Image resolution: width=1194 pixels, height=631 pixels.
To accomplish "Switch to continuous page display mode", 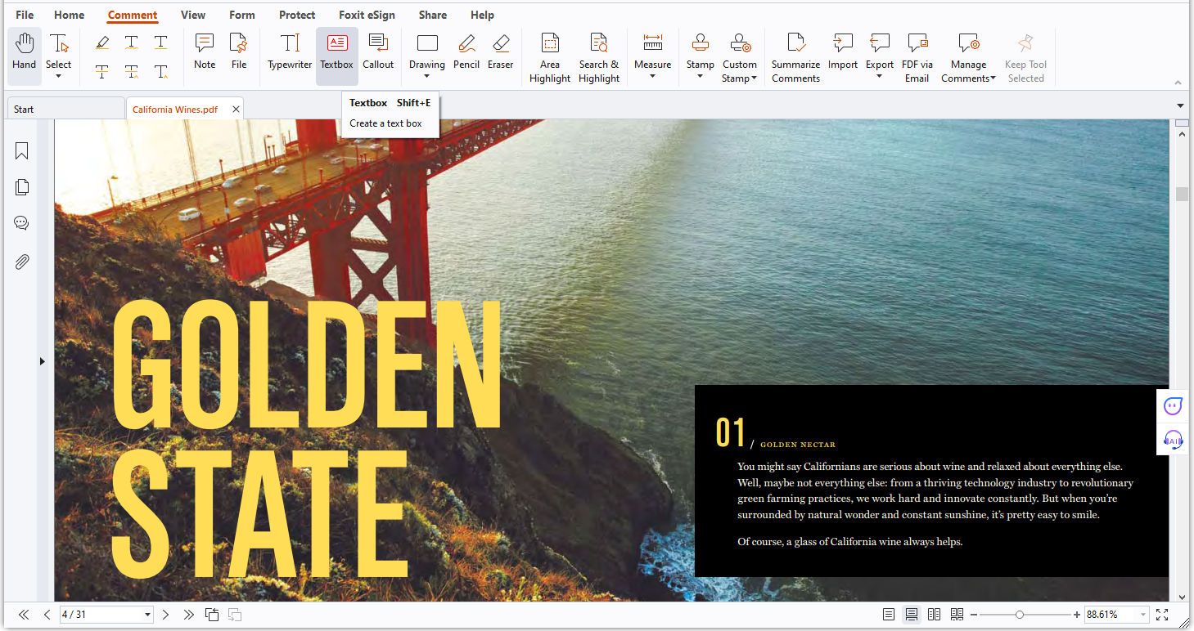I will coord(911,614).
